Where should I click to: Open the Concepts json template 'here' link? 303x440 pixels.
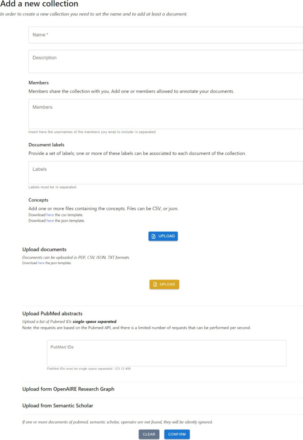point(50,221)
